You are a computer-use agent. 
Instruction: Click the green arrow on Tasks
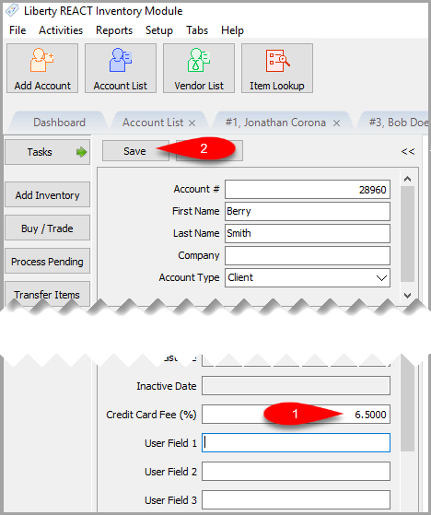pyautogui.click(x=81, y=152)
